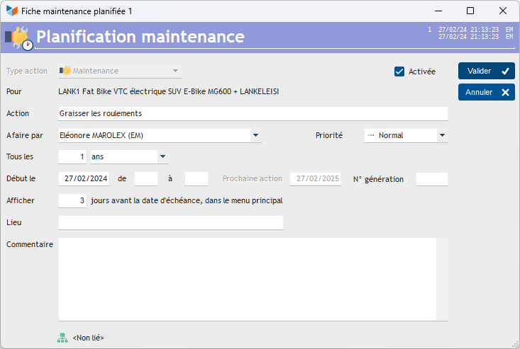The height and width of the screenshot is (349, 520).
Task: Open the period unit dropdown showing ans
Action: [x=162, y=156]
